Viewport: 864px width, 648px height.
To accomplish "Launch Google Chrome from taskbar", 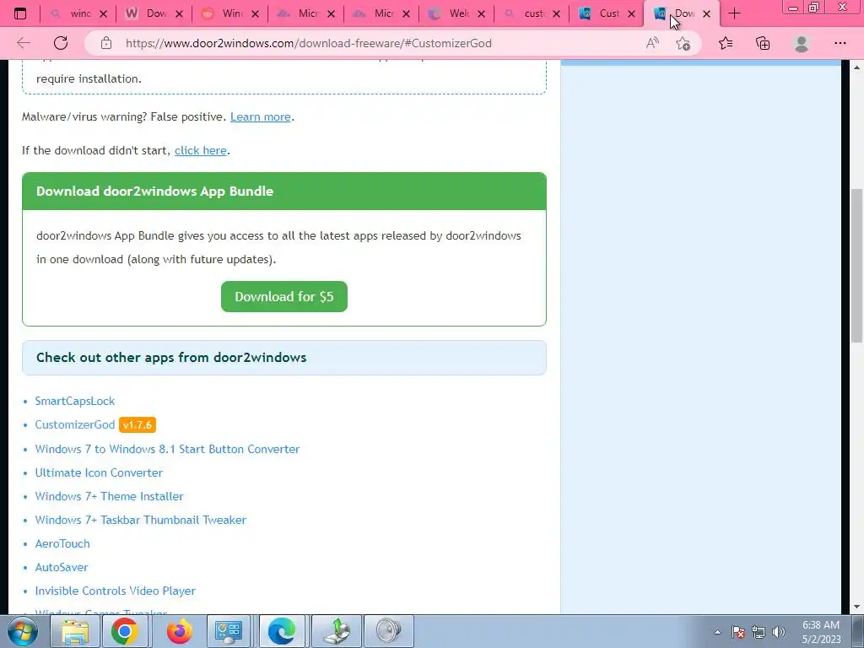I will tap(125, 631).
